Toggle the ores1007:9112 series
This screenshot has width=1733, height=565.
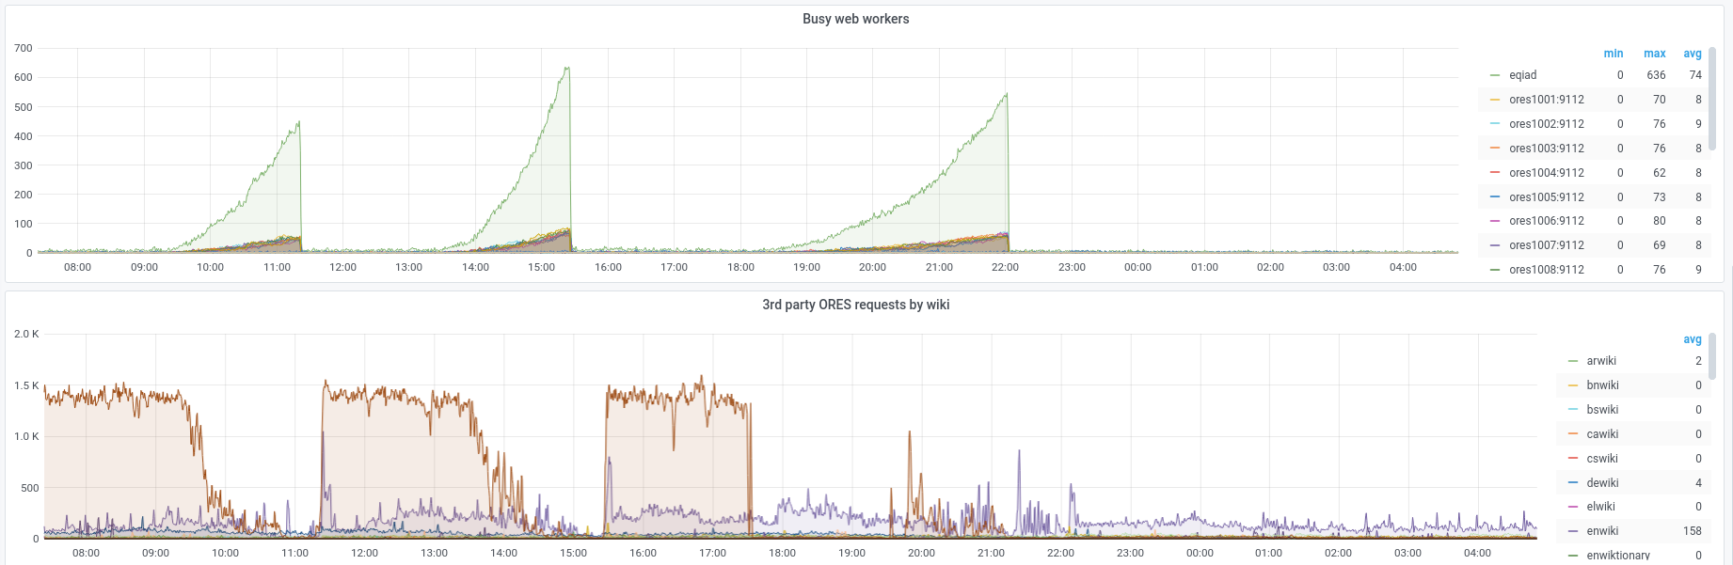pos(1546,245)
